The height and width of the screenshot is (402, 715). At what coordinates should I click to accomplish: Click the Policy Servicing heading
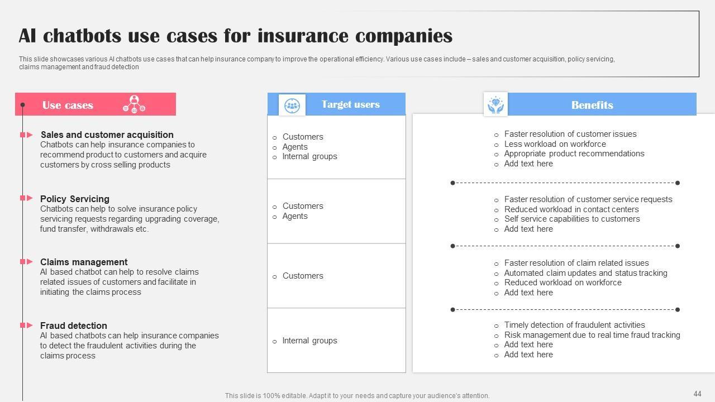click(x=75, y=199)
